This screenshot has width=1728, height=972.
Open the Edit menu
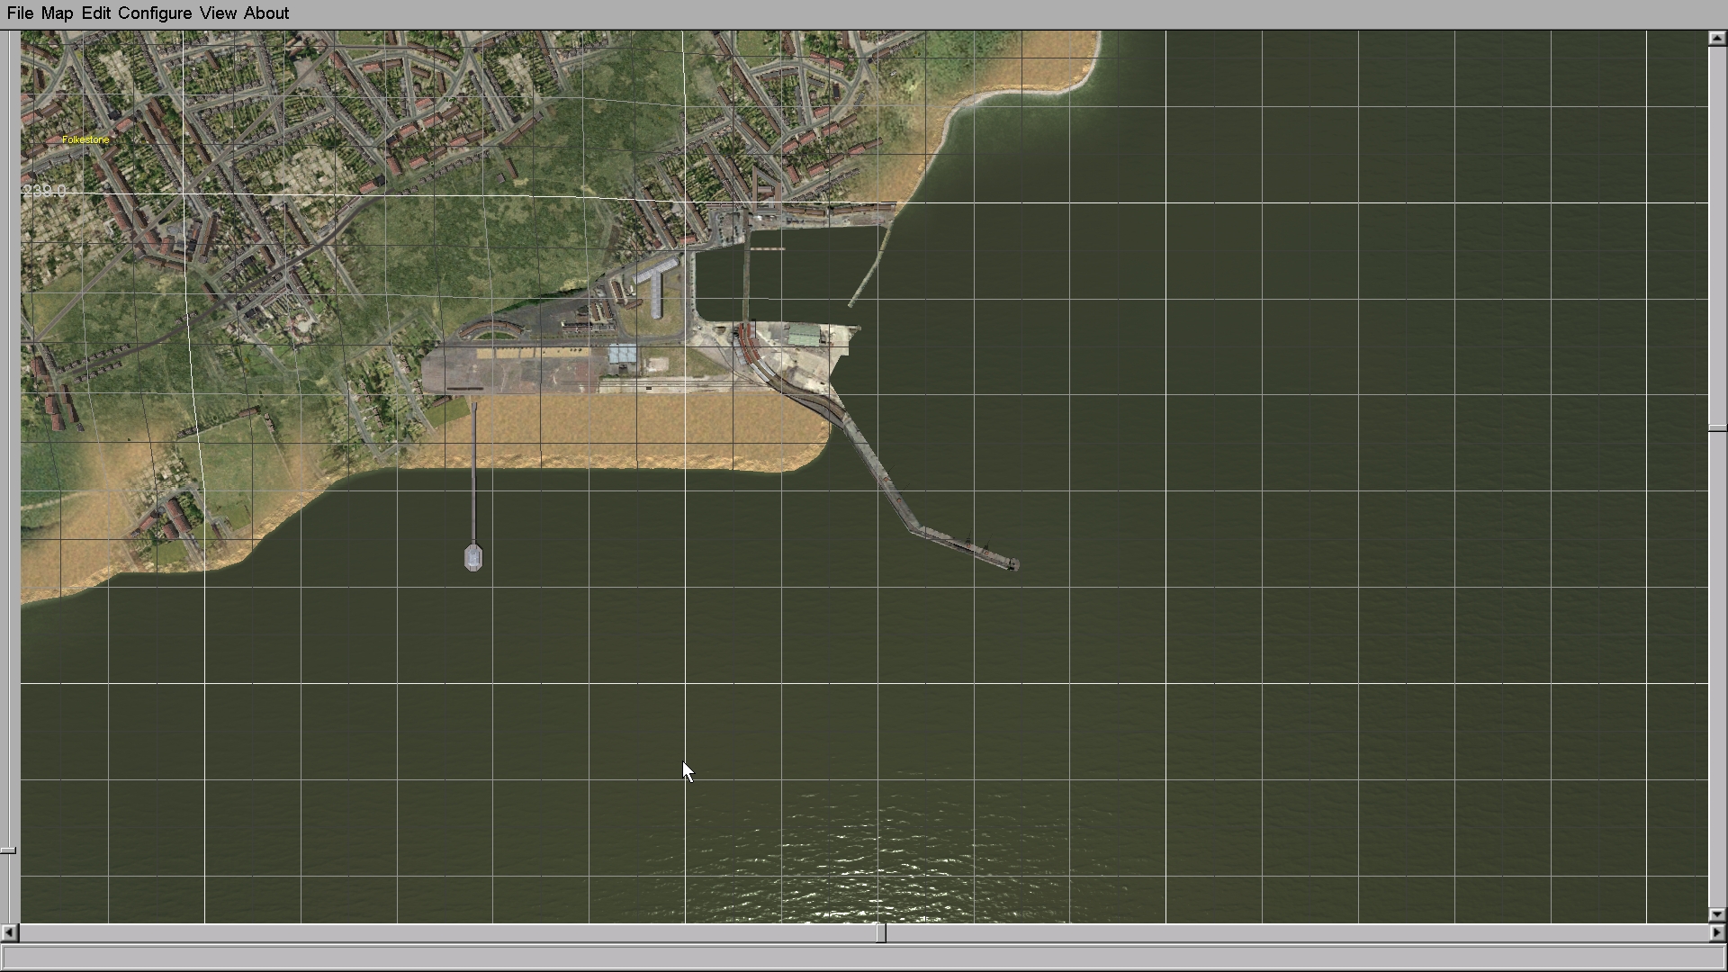click(x=95, y=13)
